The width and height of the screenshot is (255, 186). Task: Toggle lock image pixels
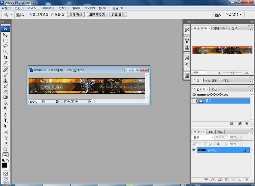pos(210,144)
